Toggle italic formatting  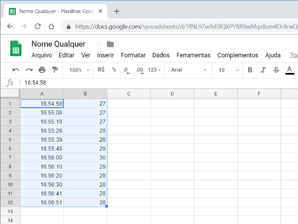[263, 70]
